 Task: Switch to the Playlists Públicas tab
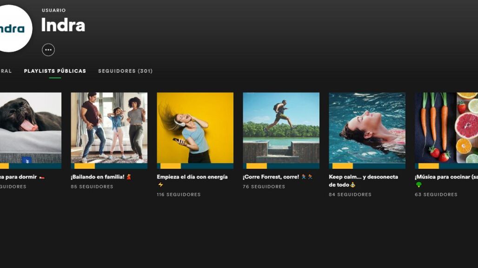55,71
